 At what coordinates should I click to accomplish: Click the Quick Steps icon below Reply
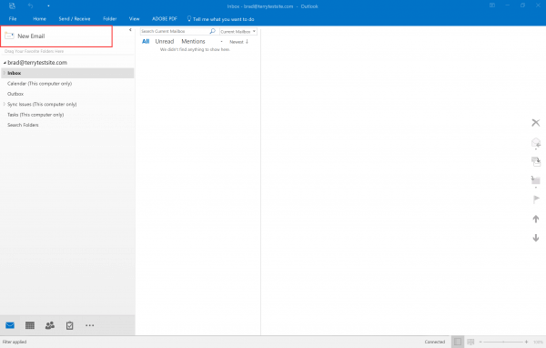[536, 161]
